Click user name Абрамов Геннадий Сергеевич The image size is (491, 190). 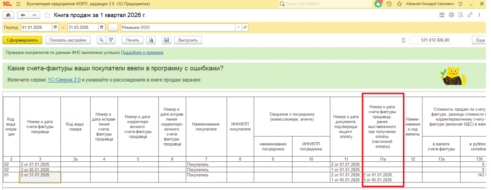click(x=430, y=4)
